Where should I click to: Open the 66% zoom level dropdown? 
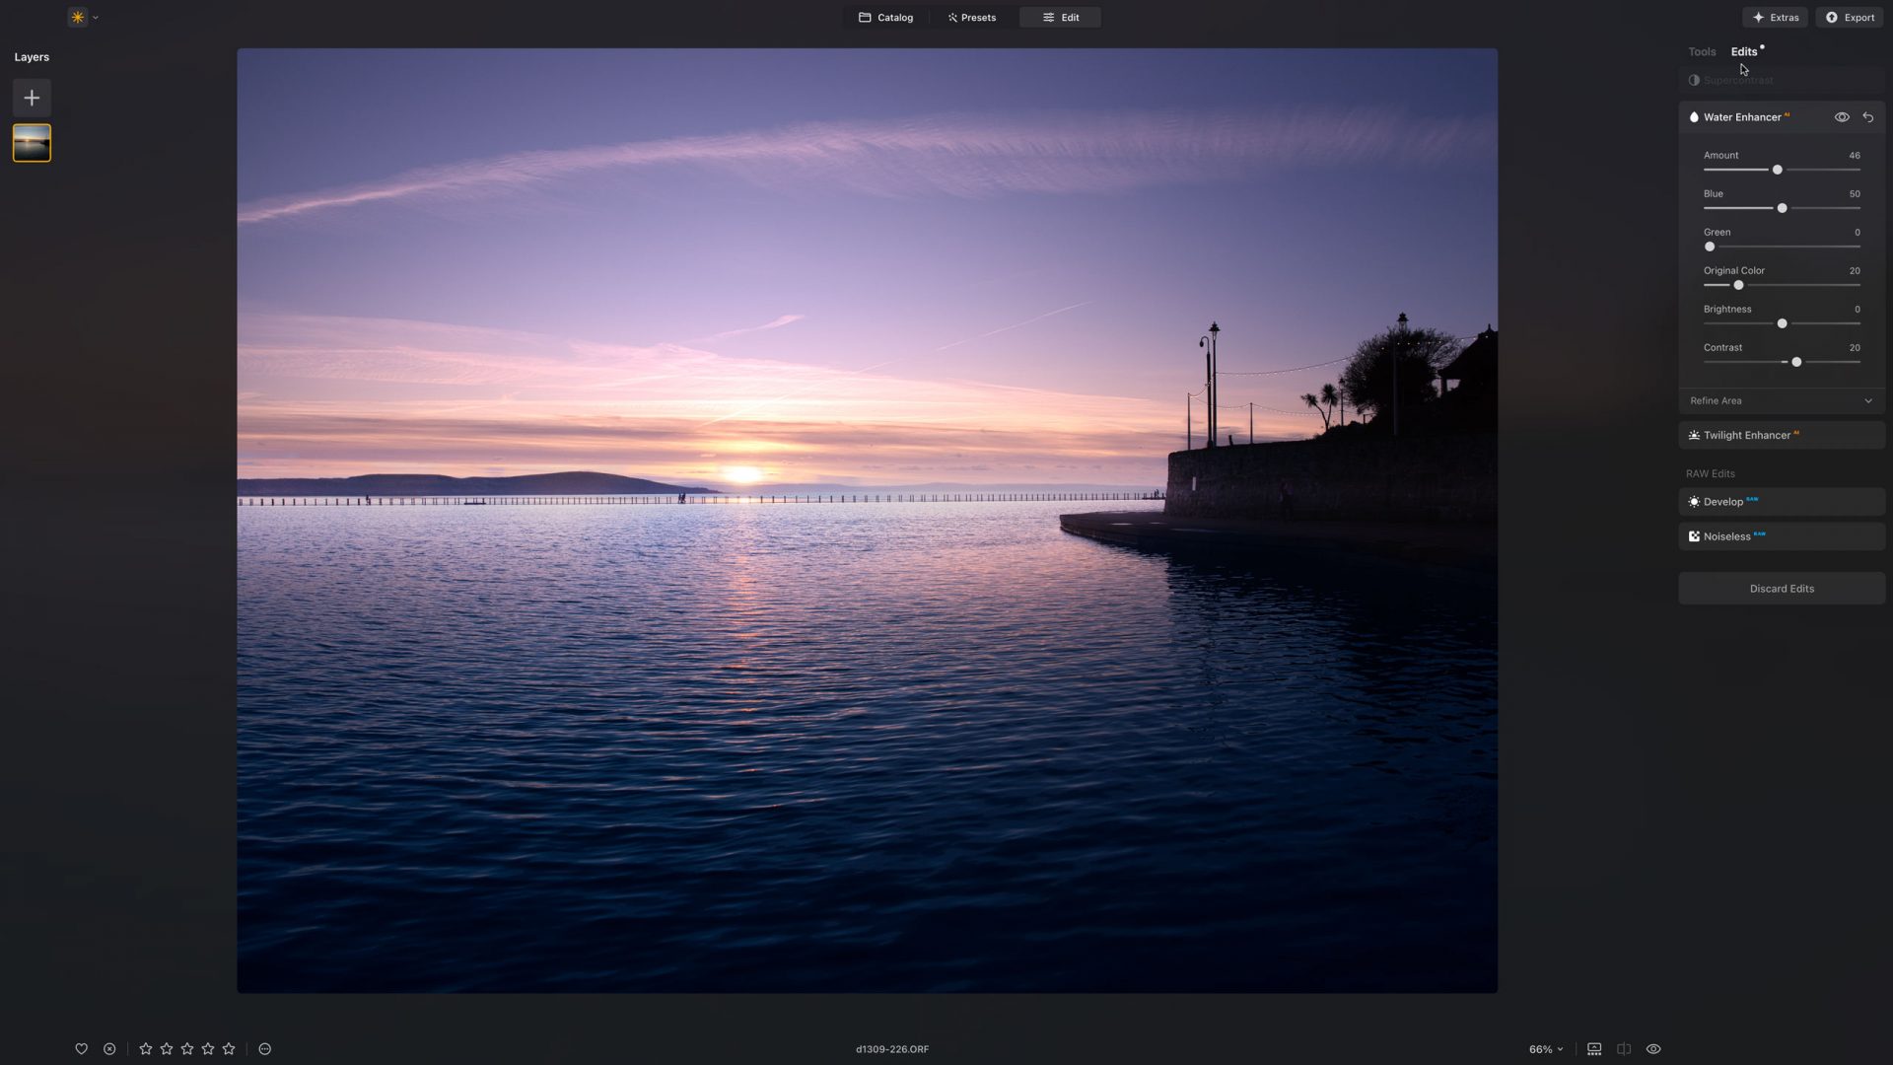point(1543,1048)
